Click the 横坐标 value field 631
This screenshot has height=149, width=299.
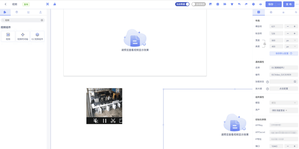coord(276,26)
